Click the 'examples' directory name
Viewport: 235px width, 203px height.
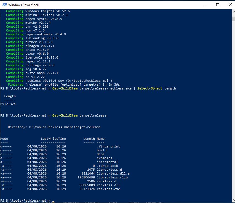tap(105, 158)
